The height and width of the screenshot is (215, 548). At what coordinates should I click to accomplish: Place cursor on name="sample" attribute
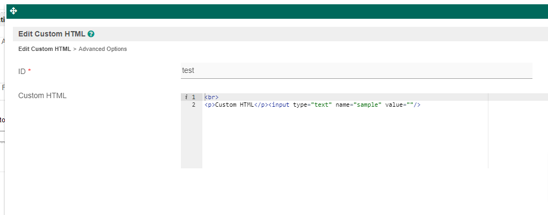coord(358,105)
